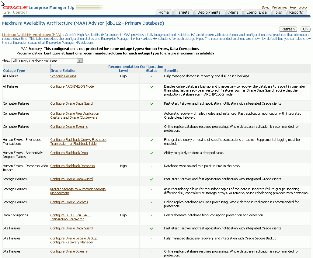This screenshot has height=258, width=313.
Task: Click 'Comprehensive database block corruption prevention' benefit text
Action: [214, 215]
